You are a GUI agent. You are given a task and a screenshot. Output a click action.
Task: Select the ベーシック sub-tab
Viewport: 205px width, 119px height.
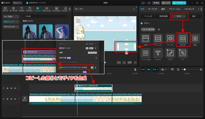148,16
